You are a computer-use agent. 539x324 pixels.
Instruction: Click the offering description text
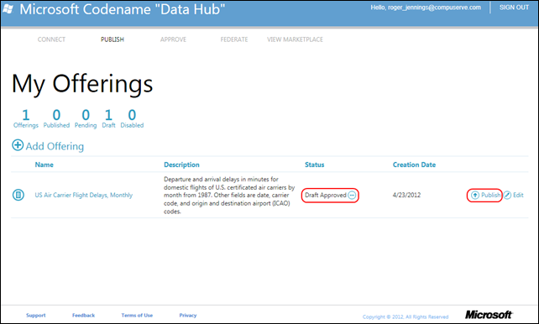pos(229,196)
